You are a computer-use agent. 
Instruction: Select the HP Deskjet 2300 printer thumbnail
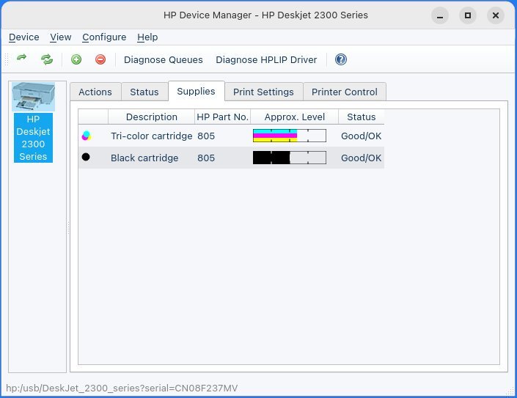(x=33, y=97)
